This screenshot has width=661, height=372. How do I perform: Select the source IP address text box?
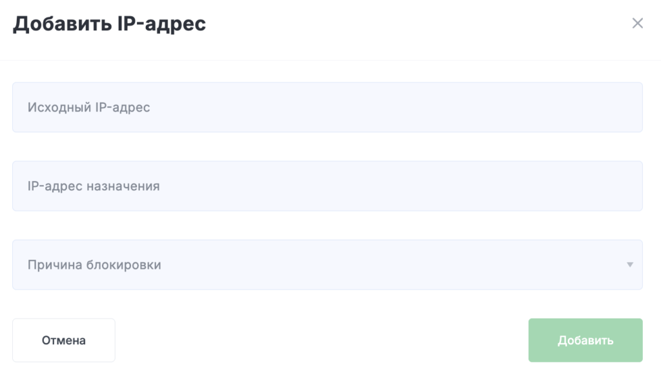coord(327,107)
